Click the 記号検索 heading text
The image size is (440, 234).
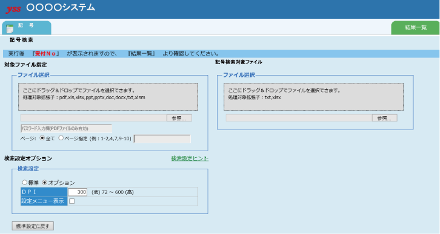[x=21, y=40]
